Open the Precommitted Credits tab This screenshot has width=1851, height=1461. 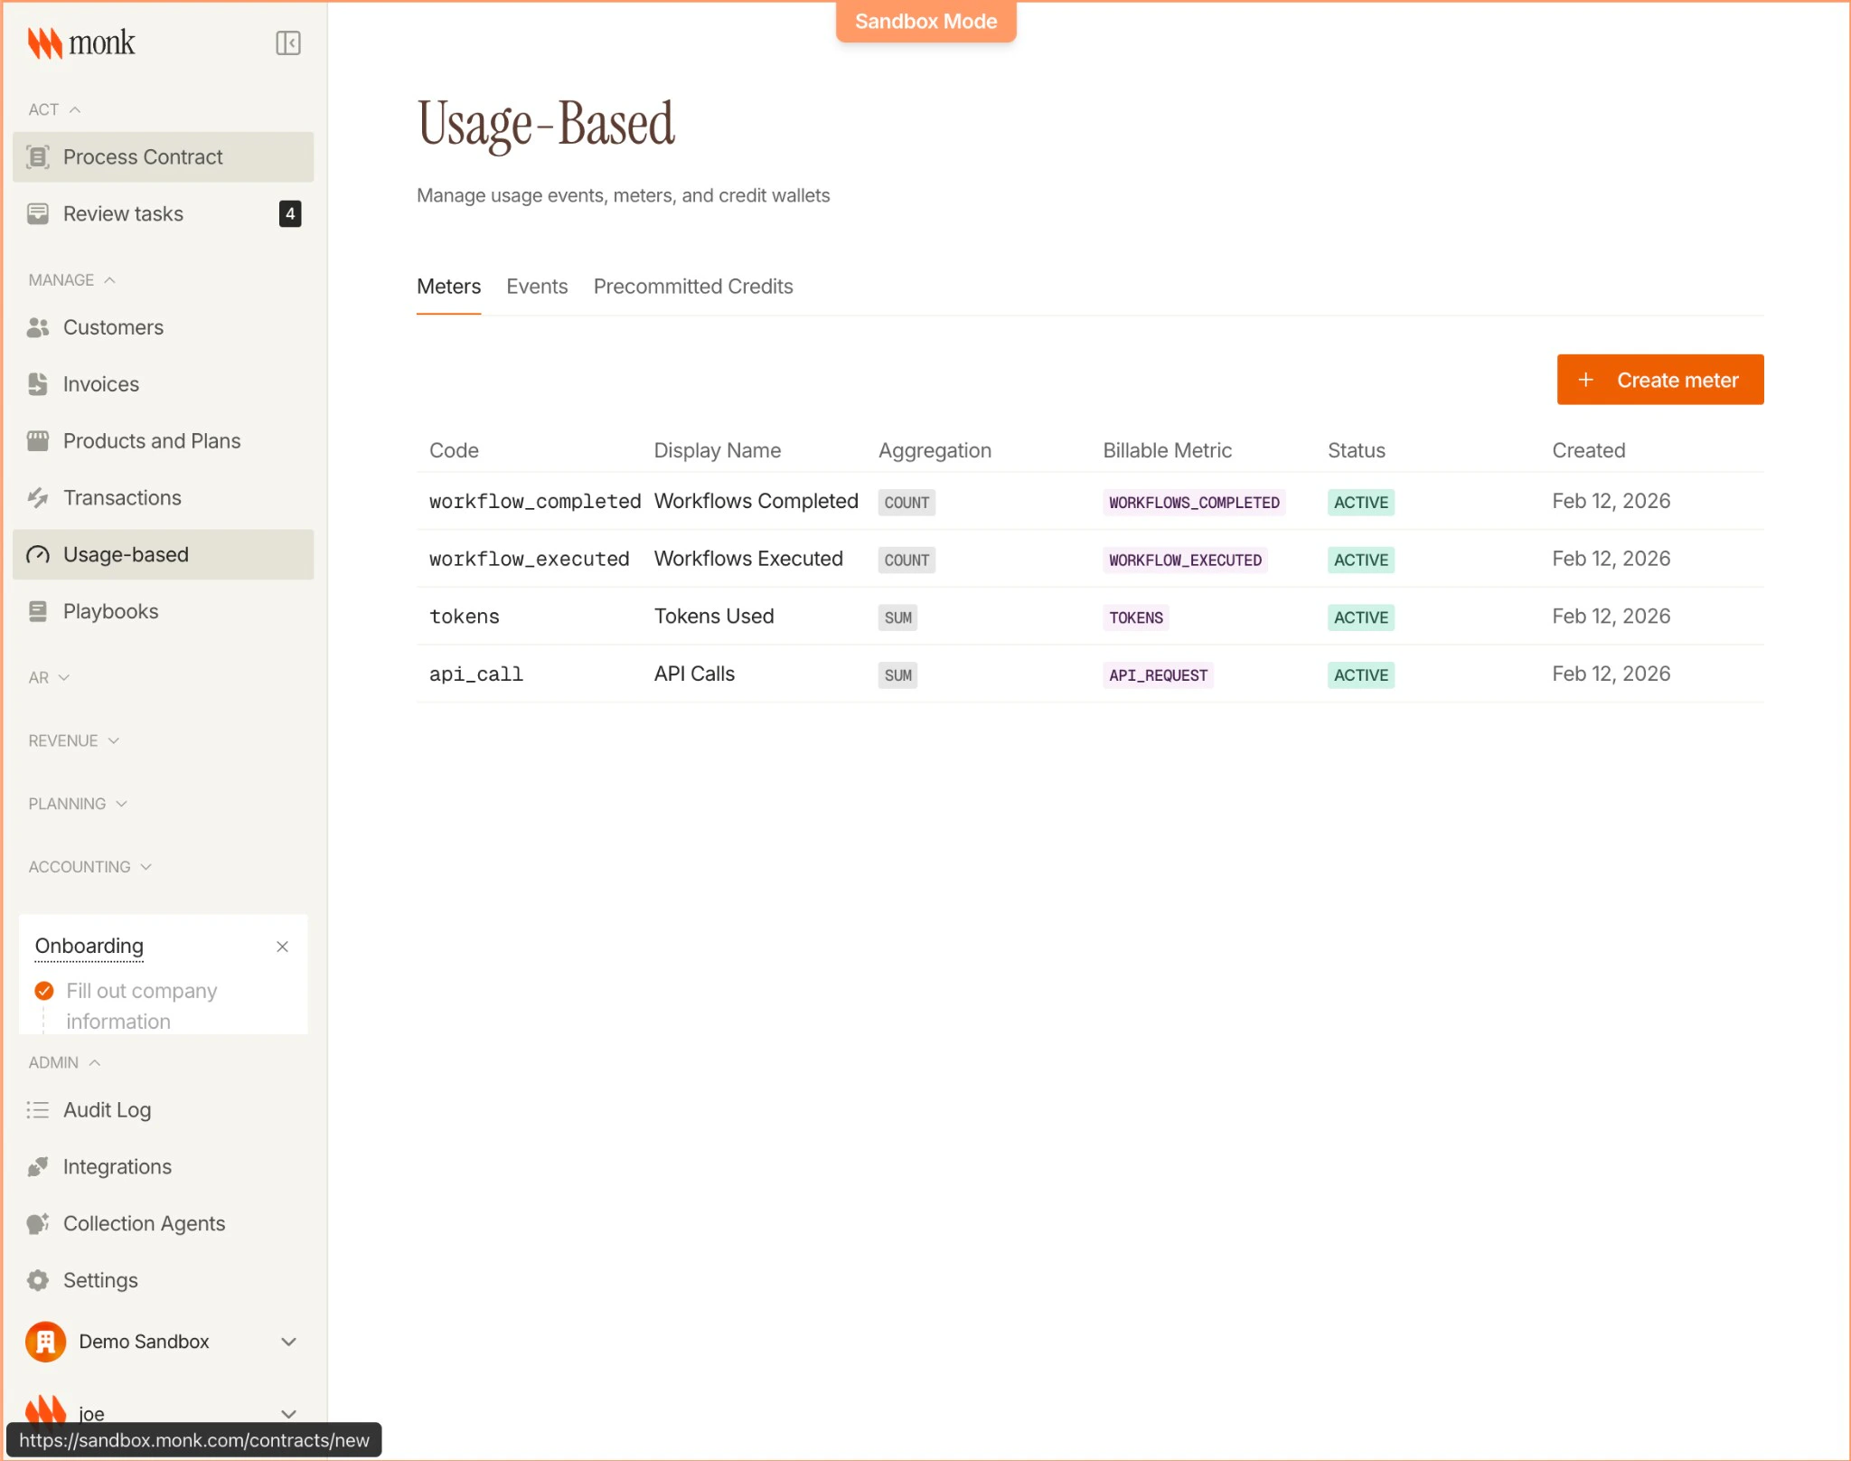coord(692,287)
